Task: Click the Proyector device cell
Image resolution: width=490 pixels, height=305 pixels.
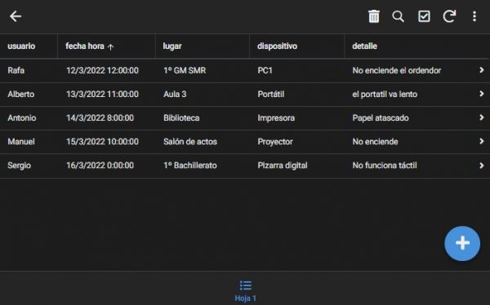Action: click(275, 142)
